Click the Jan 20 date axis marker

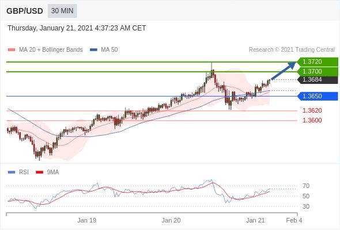click(171, 220)
